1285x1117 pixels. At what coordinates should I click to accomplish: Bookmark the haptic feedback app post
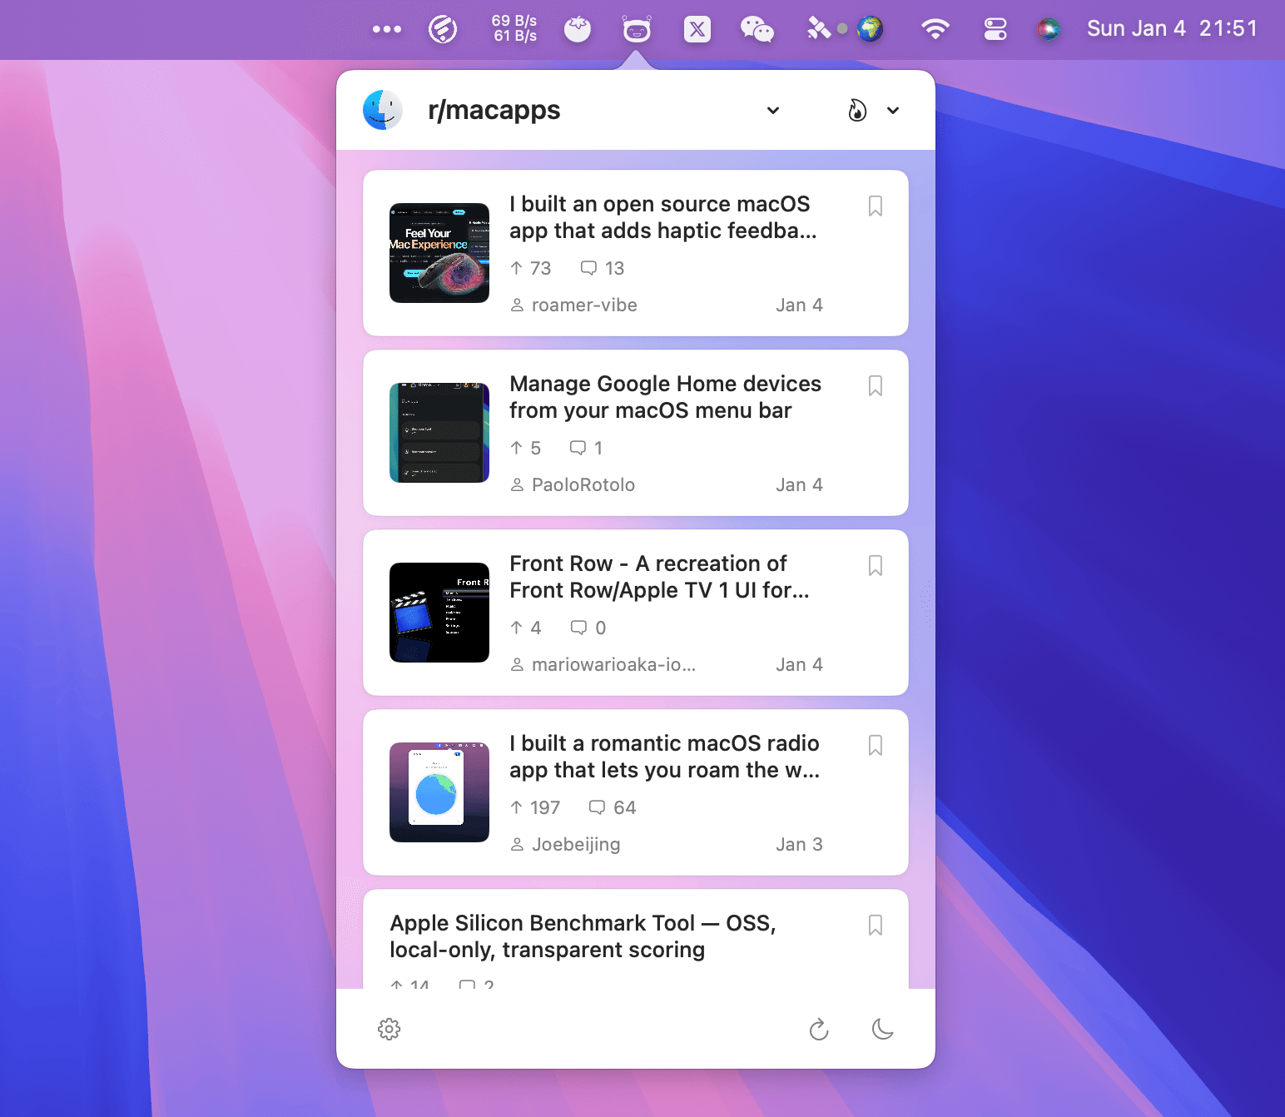pyautogui.click(x=876, y=206)
